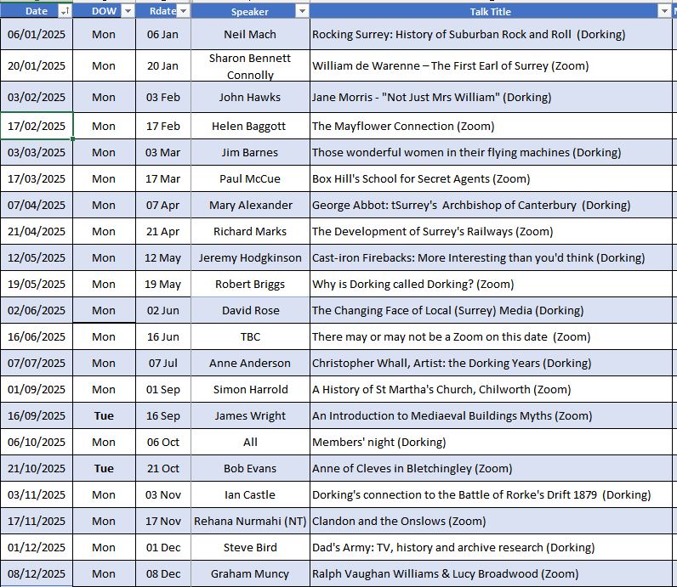
Task: Click the bold Tue cell for 16 Sep
Action: pos(104,416)
